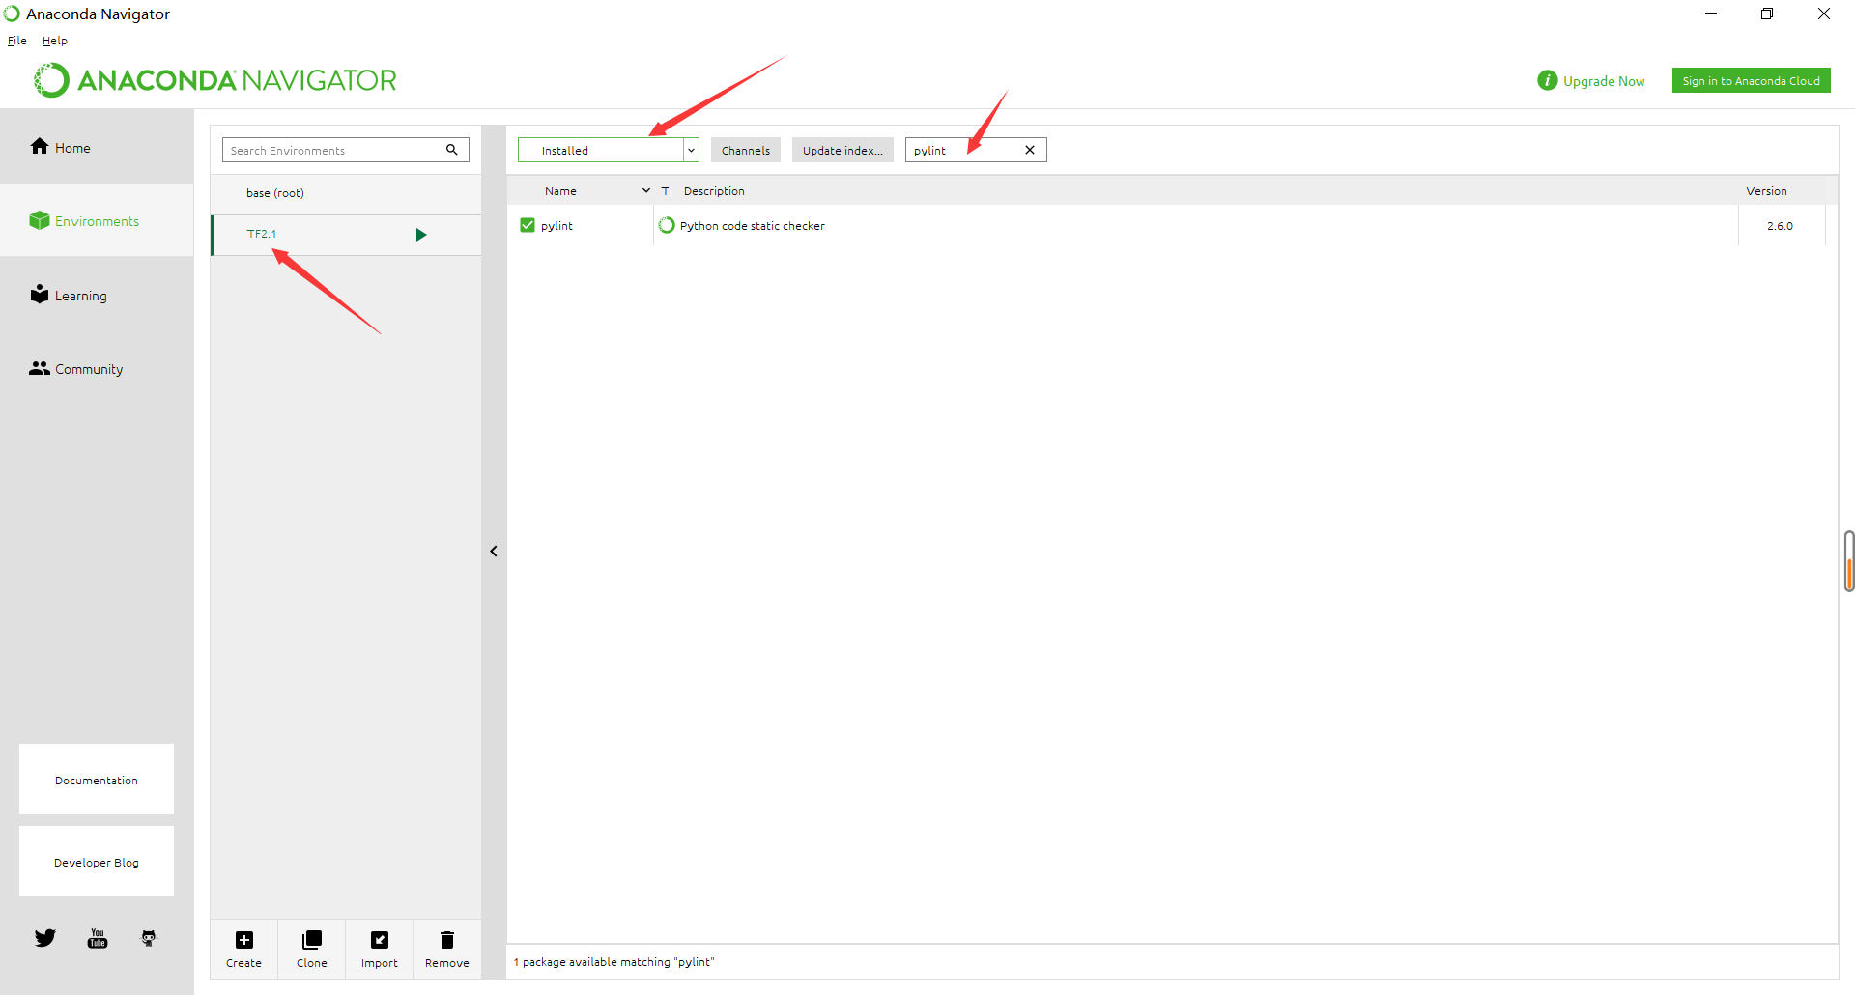
Task: Click Update index... button
Action: [x=842, y=150]
